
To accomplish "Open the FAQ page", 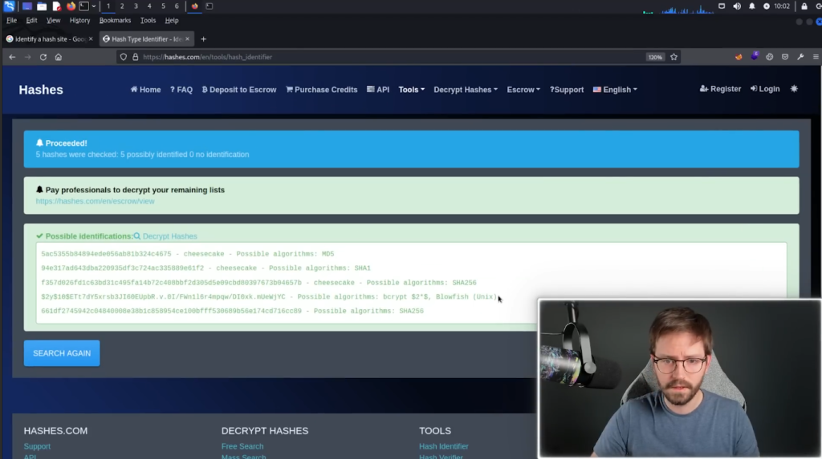I will [x=181, y=90].
